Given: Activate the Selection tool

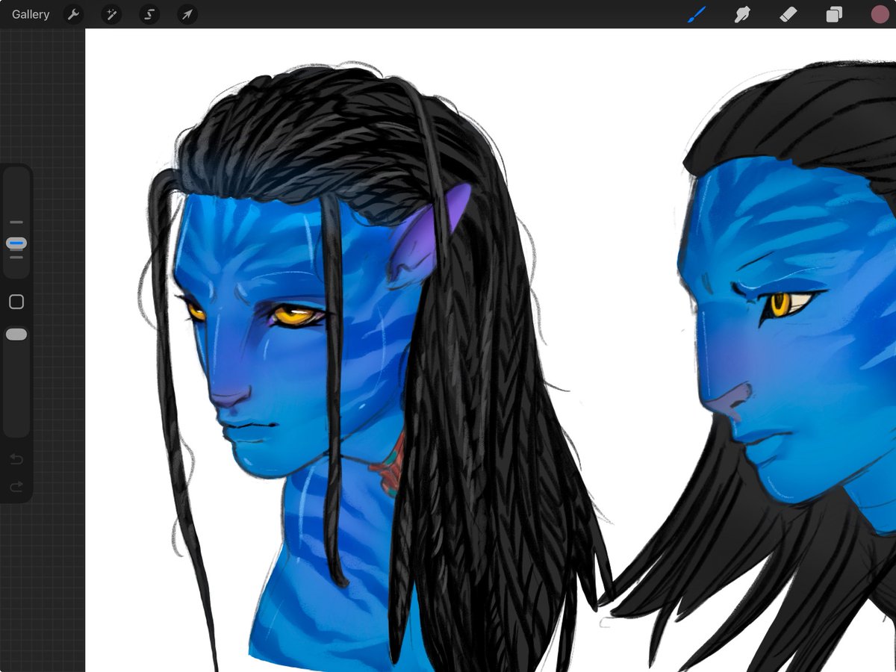Looking at the screenshot, I should click(149, 14).
